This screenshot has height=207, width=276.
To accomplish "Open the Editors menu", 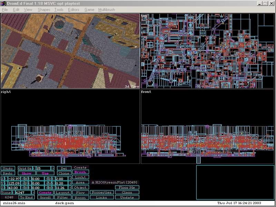I will [x=73, y=10].
